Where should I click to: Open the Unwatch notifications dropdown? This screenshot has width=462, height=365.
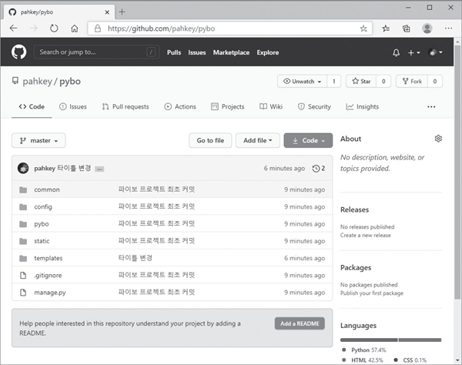[302, 82]
